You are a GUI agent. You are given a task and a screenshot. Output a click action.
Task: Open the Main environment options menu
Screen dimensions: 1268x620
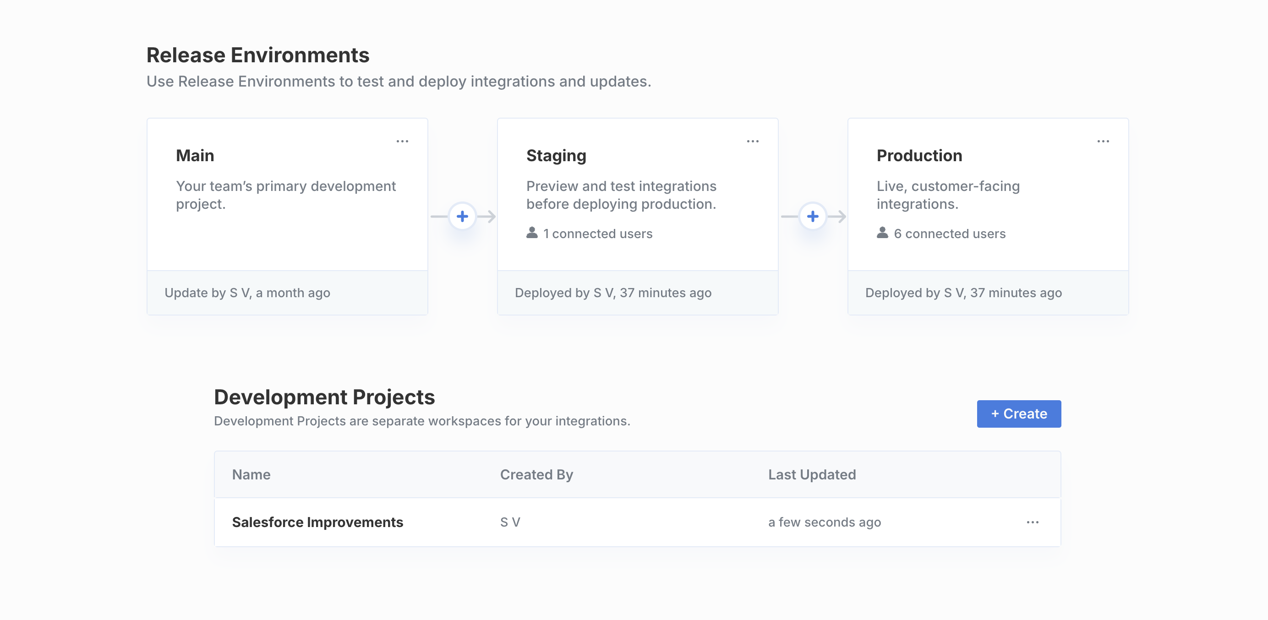click(402, 141)
